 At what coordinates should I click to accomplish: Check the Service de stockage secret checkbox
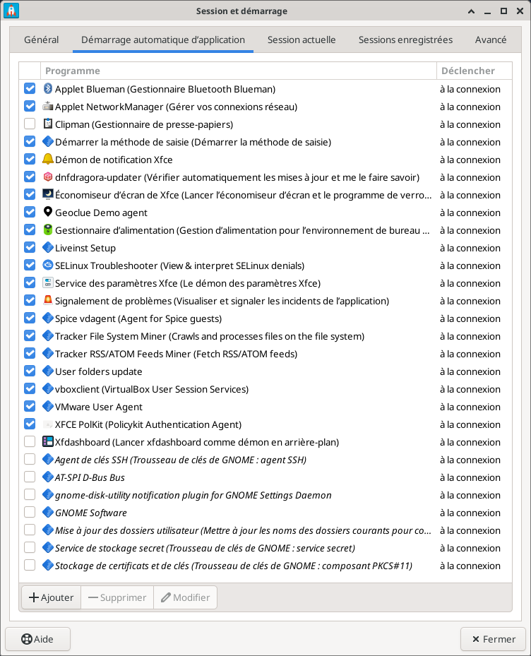(30, 548)
